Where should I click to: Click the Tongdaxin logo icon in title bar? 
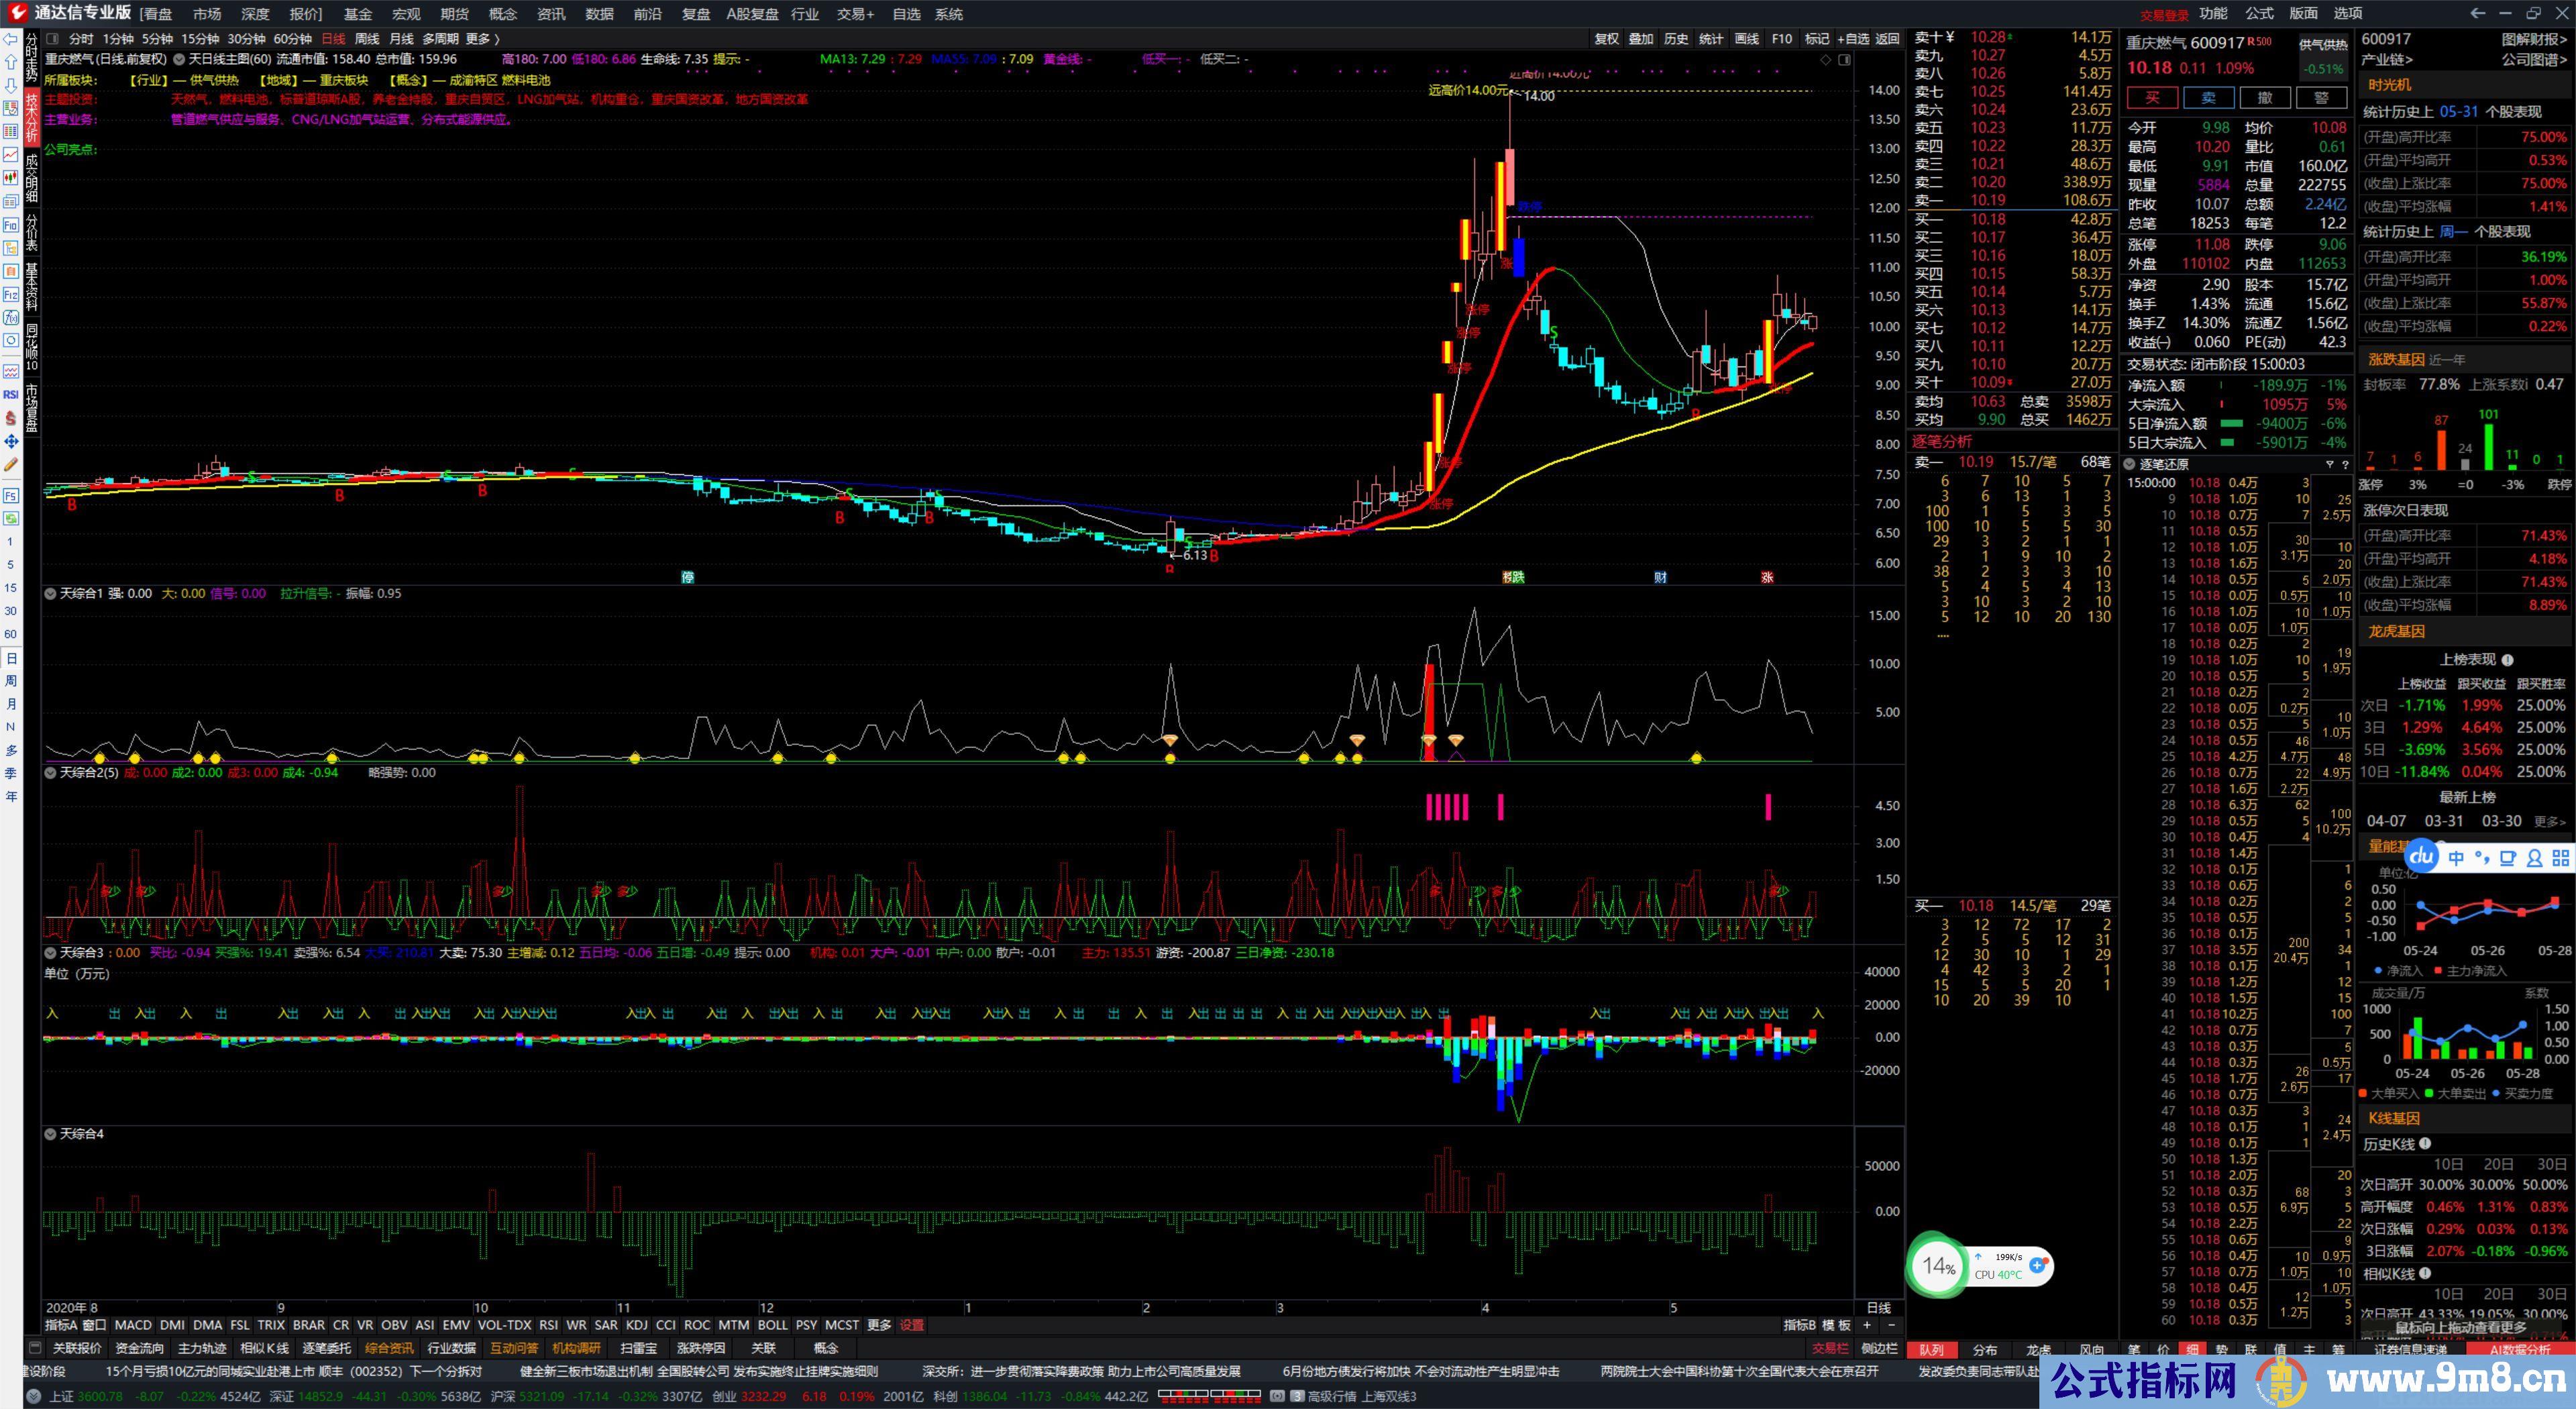[x=17, y=13]
